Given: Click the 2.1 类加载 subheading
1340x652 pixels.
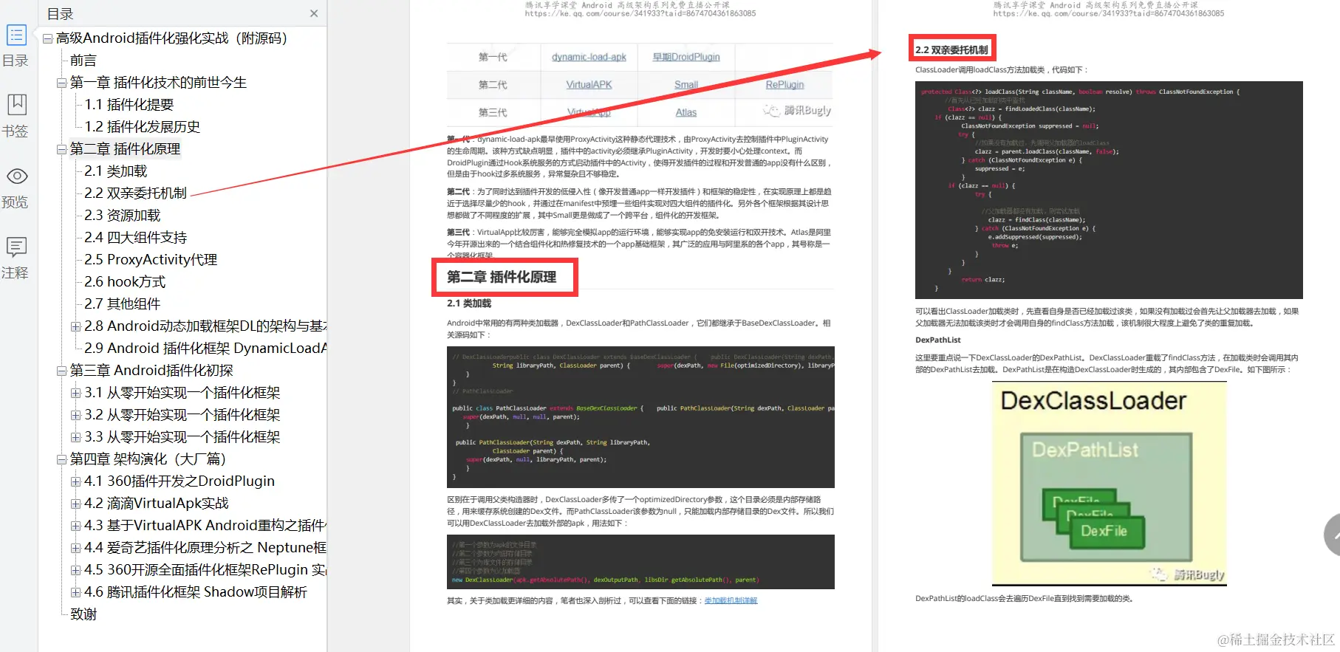Looking at the screenshot, I should pos(469,303).
